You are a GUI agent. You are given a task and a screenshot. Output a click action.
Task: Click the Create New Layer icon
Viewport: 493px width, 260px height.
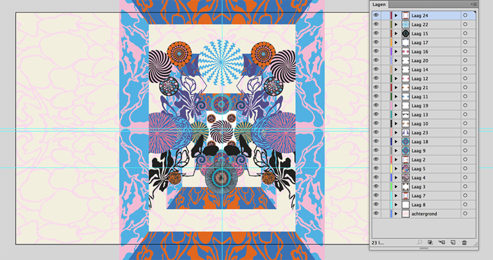[x=453, y=242]
